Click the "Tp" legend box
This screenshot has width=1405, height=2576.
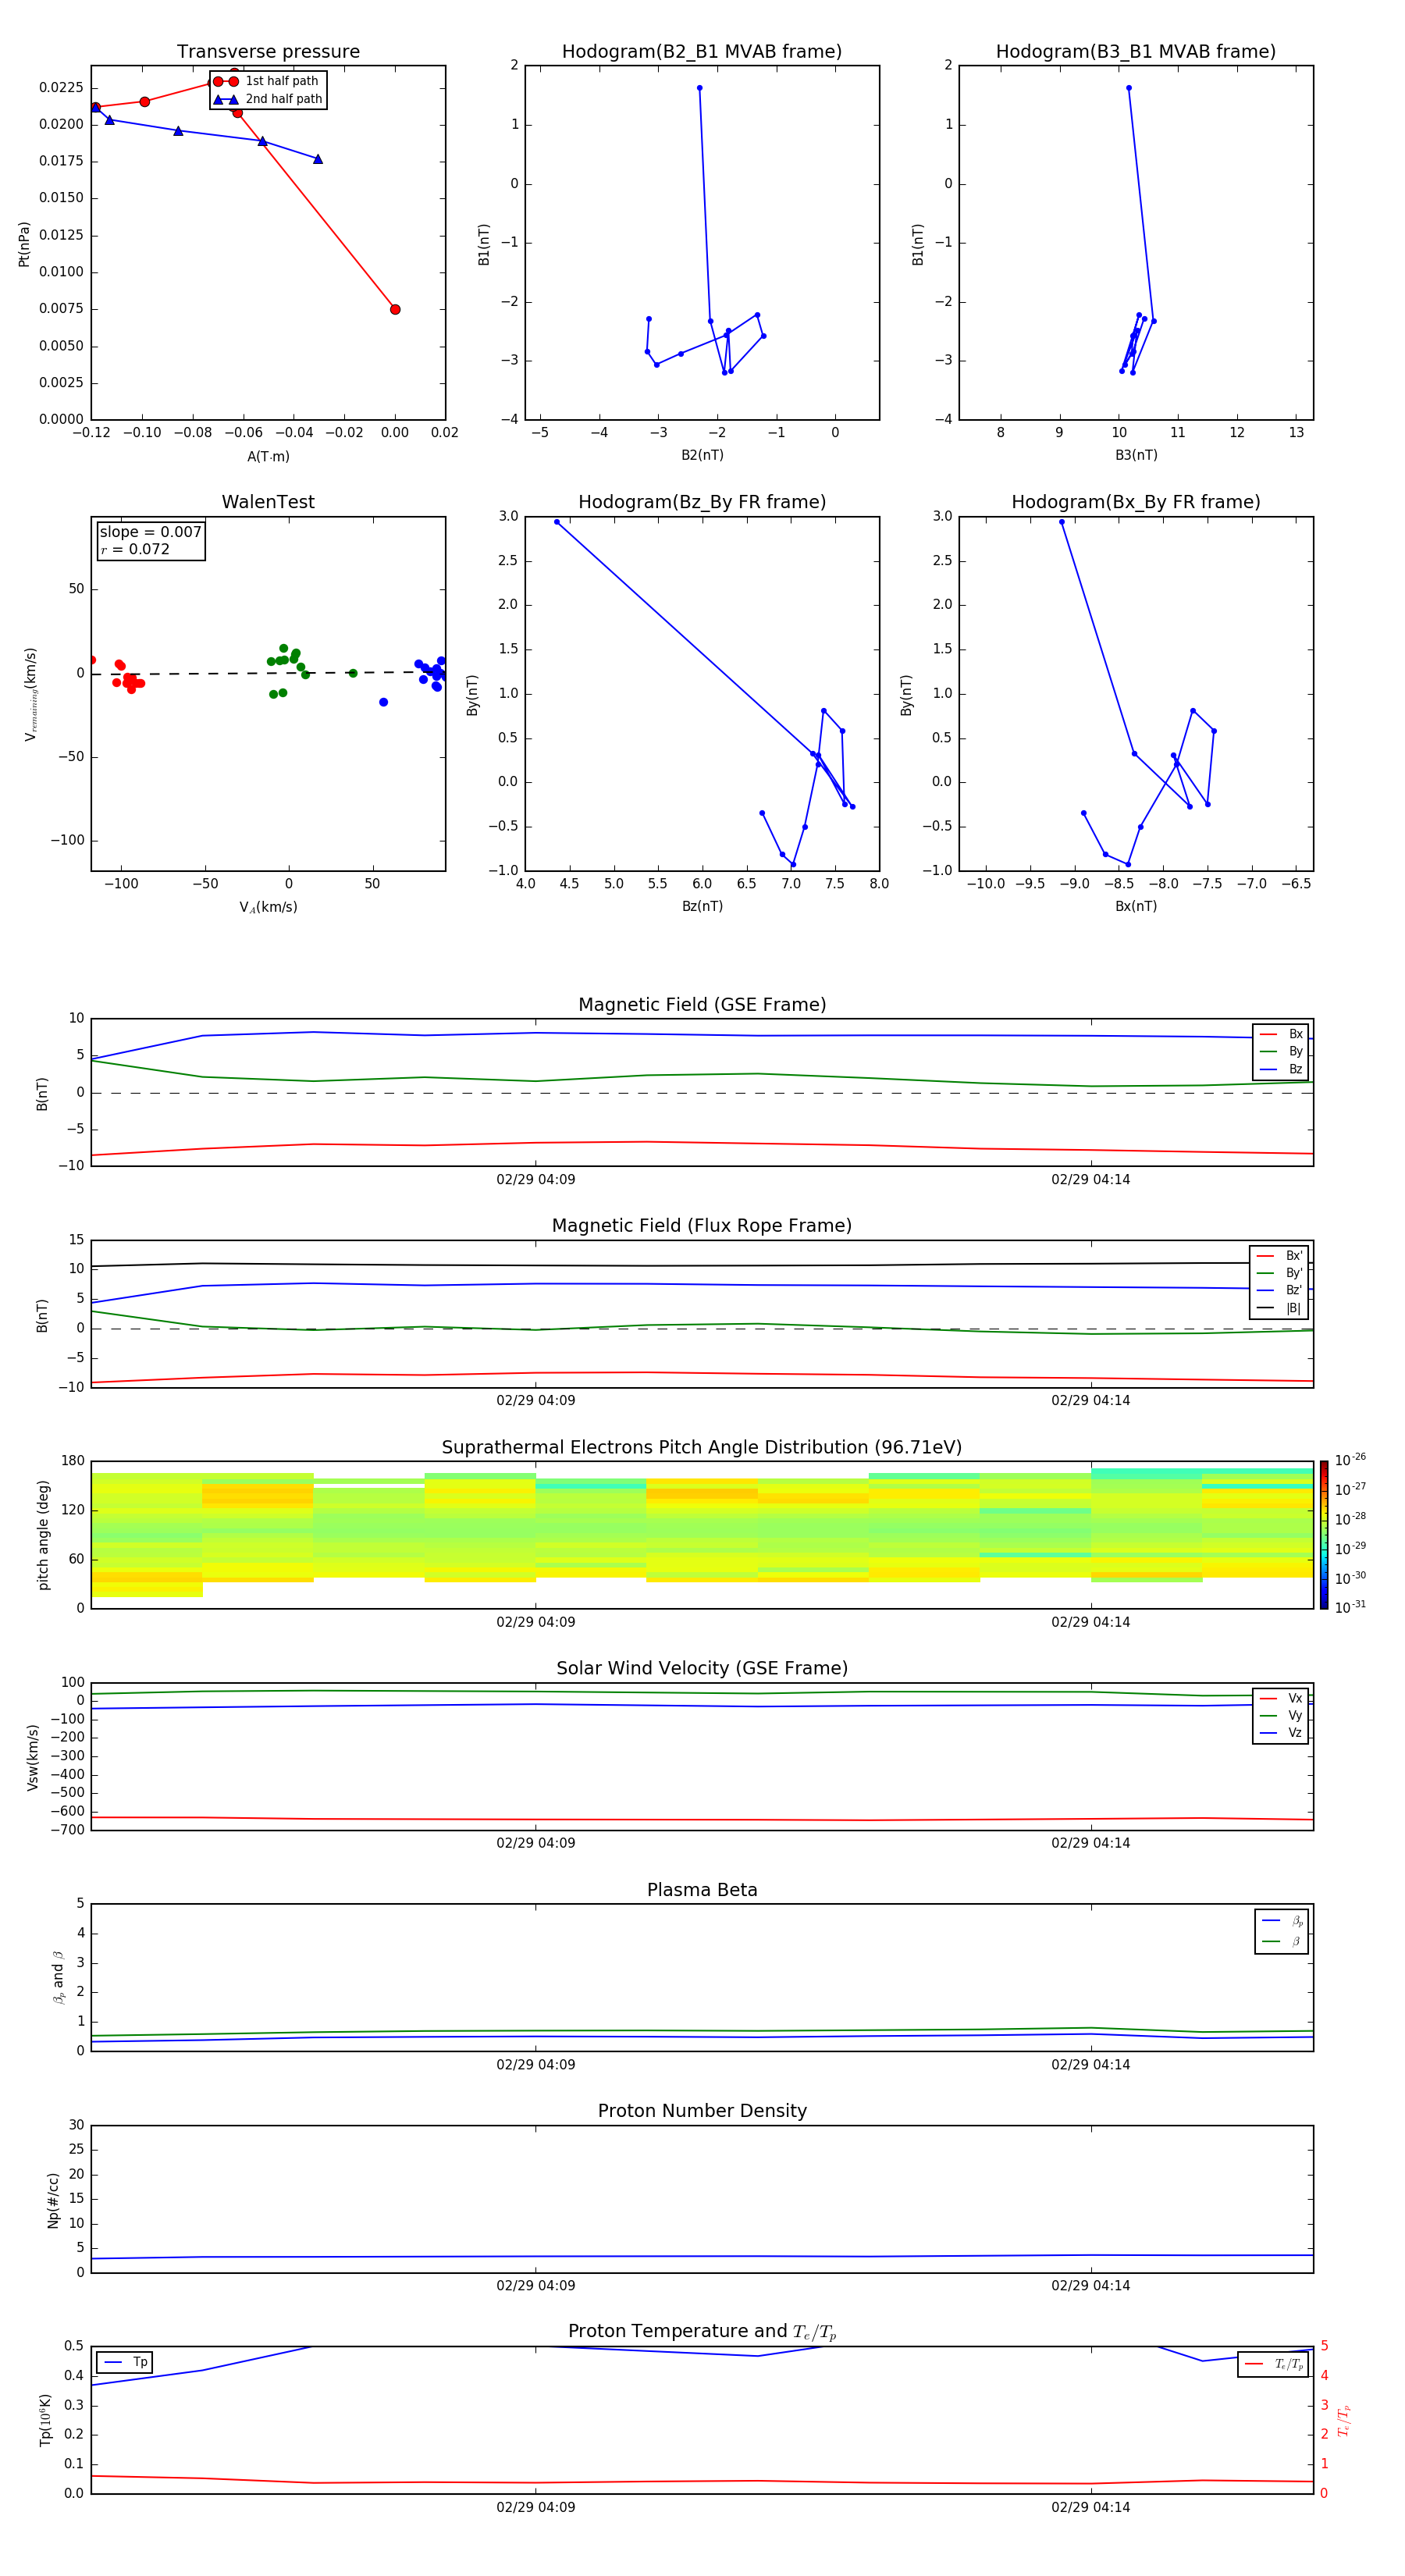click(124, 2363)
